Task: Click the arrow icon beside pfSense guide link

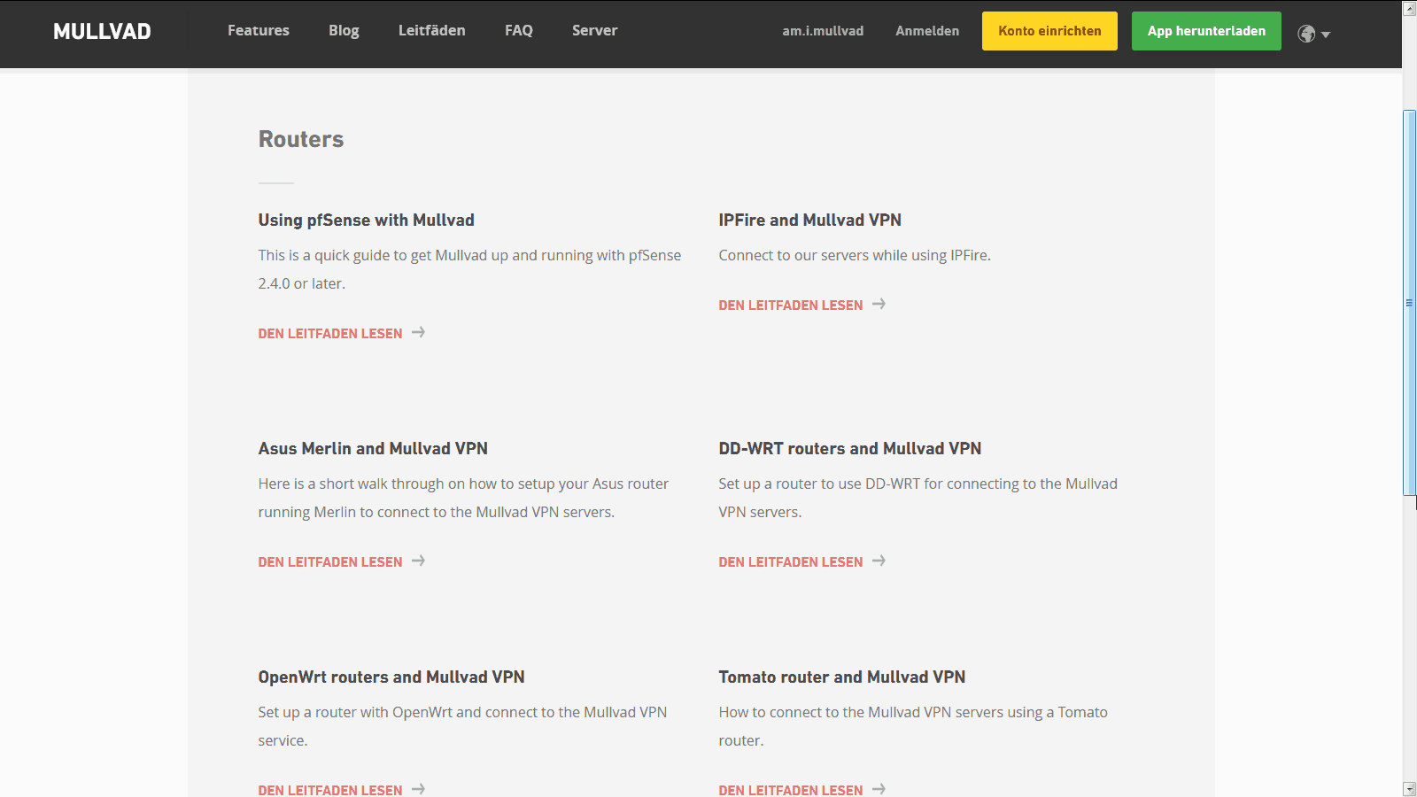Action: 419,332
